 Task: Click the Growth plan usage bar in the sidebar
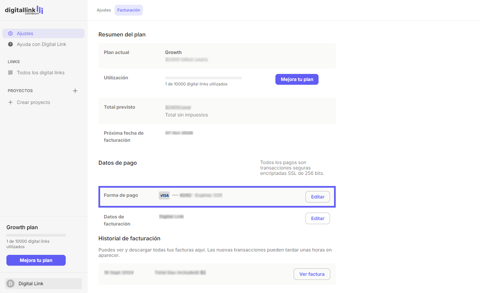(x=36, y=235)
